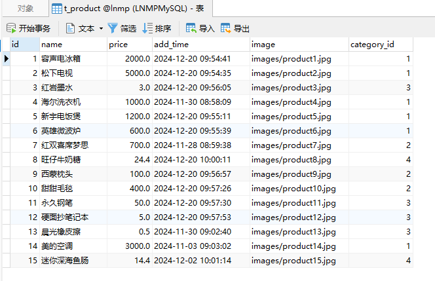This screenshot has height=281, width=435.
Task: Click add_time cell 2024-11-30 08:58:09
Action: coord(201,102)
